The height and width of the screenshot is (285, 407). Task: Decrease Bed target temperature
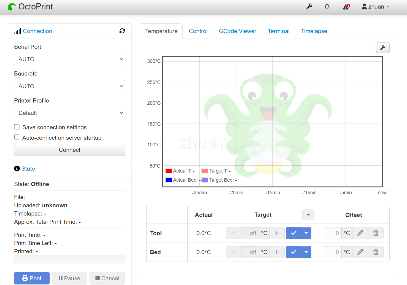234,252
